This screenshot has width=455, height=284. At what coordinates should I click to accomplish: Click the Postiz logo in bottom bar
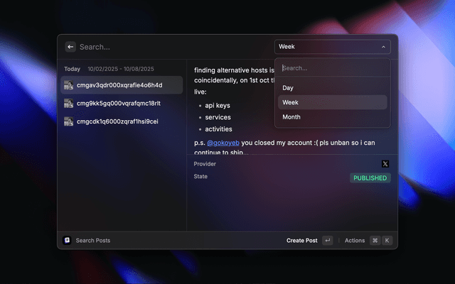click(x=68, y=241)
